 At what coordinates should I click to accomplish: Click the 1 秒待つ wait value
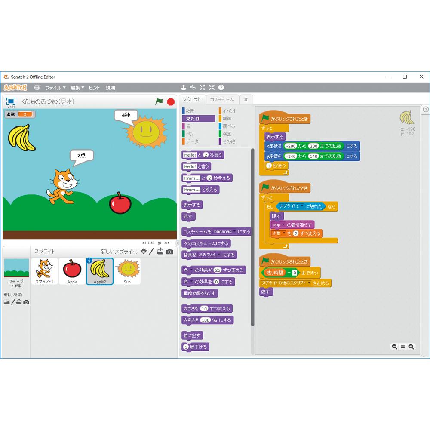(269, 166)
